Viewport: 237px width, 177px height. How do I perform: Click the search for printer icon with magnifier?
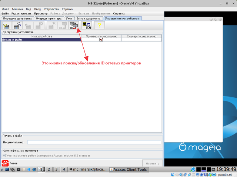[17, 25]
